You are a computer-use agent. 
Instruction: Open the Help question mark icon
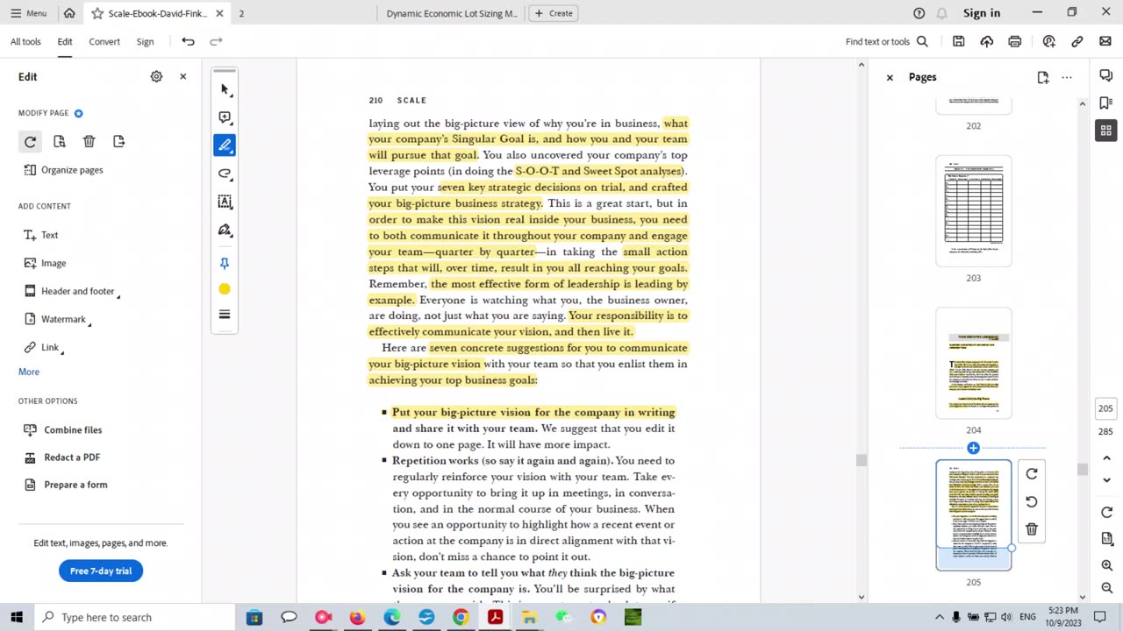[919, 13]
